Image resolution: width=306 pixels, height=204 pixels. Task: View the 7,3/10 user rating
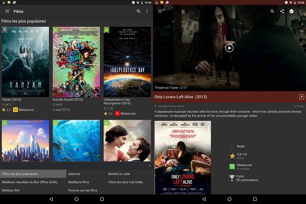[x=238, y=156]
